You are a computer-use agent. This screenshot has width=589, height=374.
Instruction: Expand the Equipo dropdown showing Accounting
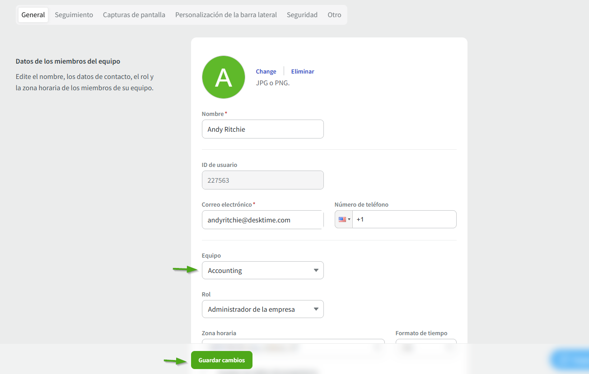(262, 270)
